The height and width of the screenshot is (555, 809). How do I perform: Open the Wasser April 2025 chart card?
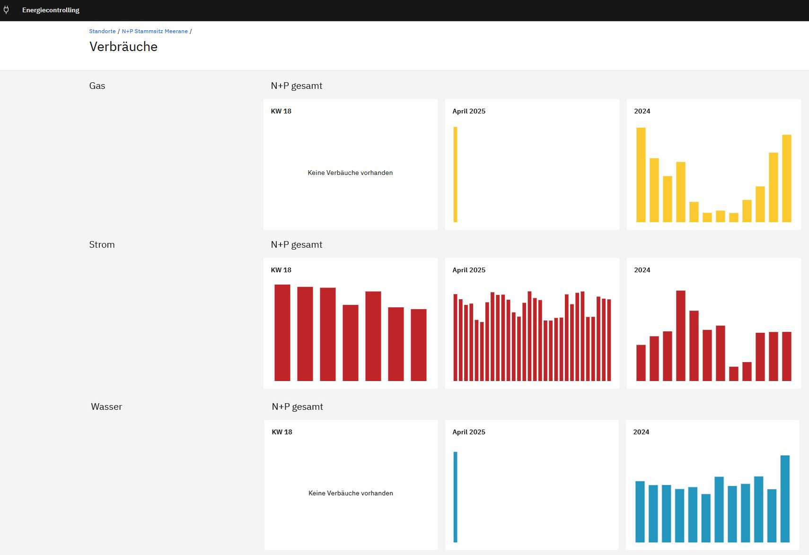[532, 485]
